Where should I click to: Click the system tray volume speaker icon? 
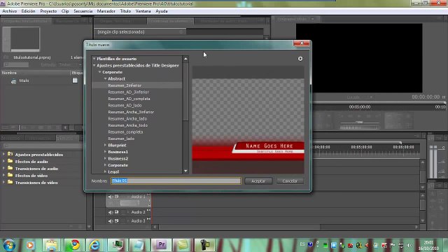point(409,246)
